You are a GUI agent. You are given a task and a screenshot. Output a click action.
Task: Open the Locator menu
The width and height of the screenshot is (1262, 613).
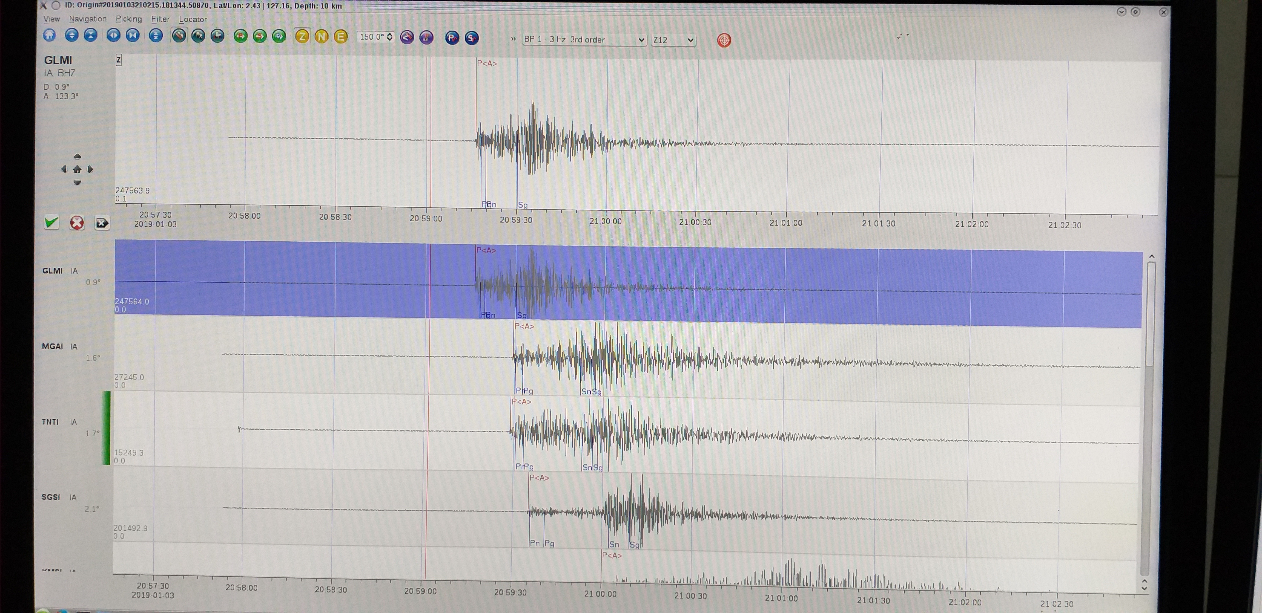[193, 19]
